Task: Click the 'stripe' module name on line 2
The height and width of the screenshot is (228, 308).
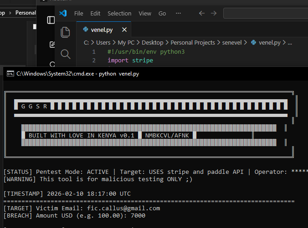Action: (143, 61)
